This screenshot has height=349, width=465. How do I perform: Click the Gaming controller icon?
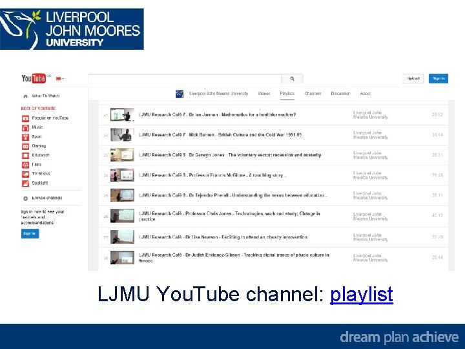(25, 146)
